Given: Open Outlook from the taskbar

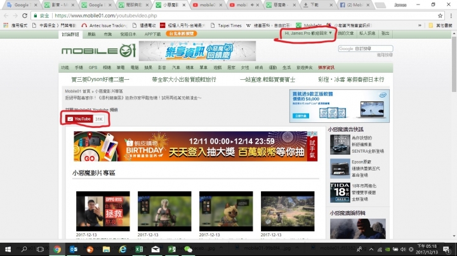Looking at the screenshot, I should click(74, 249).
